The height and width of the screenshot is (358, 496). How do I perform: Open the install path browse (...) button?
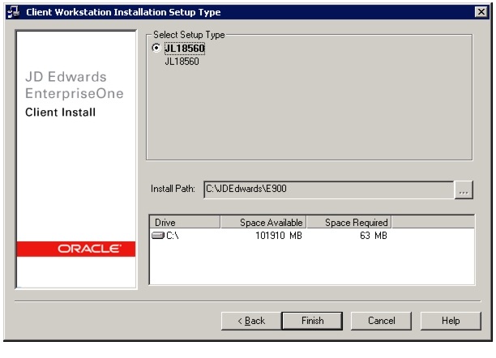coord(464,190)
